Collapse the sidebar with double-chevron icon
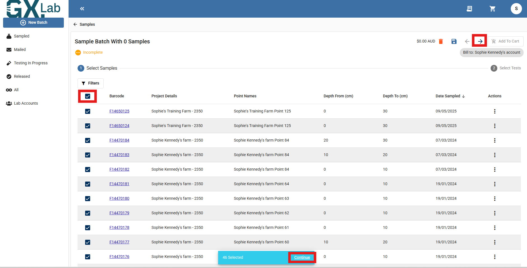 82,9
